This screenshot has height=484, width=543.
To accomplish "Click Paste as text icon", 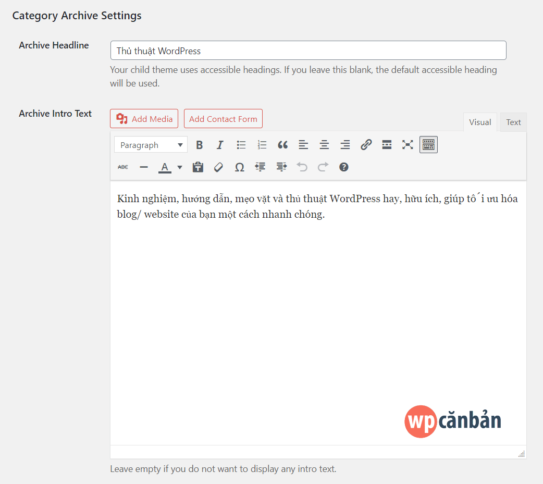I will click(x=198, y=167).
